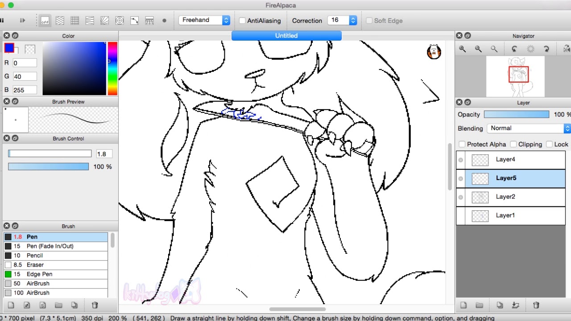This screenshot has width=571, height=321.
Task: Select Layer4 in the Layer panel
Action: pos(511,160)
